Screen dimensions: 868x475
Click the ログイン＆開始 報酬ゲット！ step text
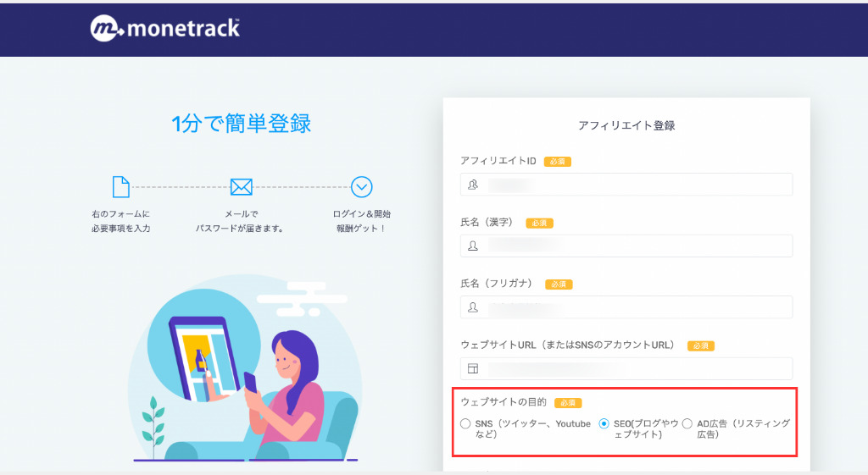pos(361,221)
